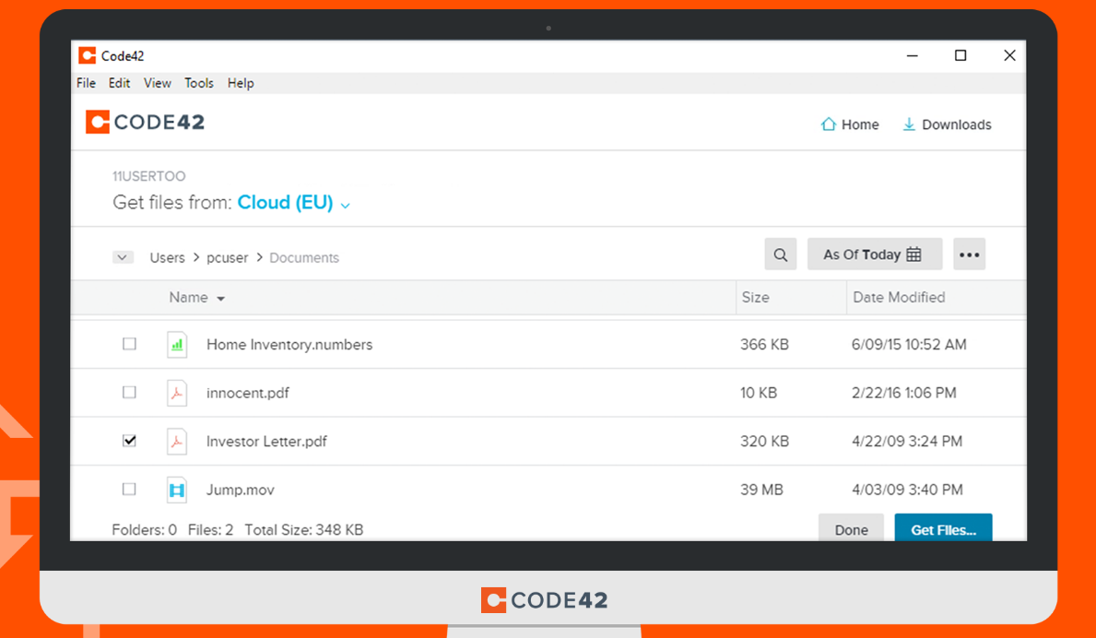Screen dimensions: 1096x638
Task: Click the movie icon for Jump.mov
Action: (176, 490)
